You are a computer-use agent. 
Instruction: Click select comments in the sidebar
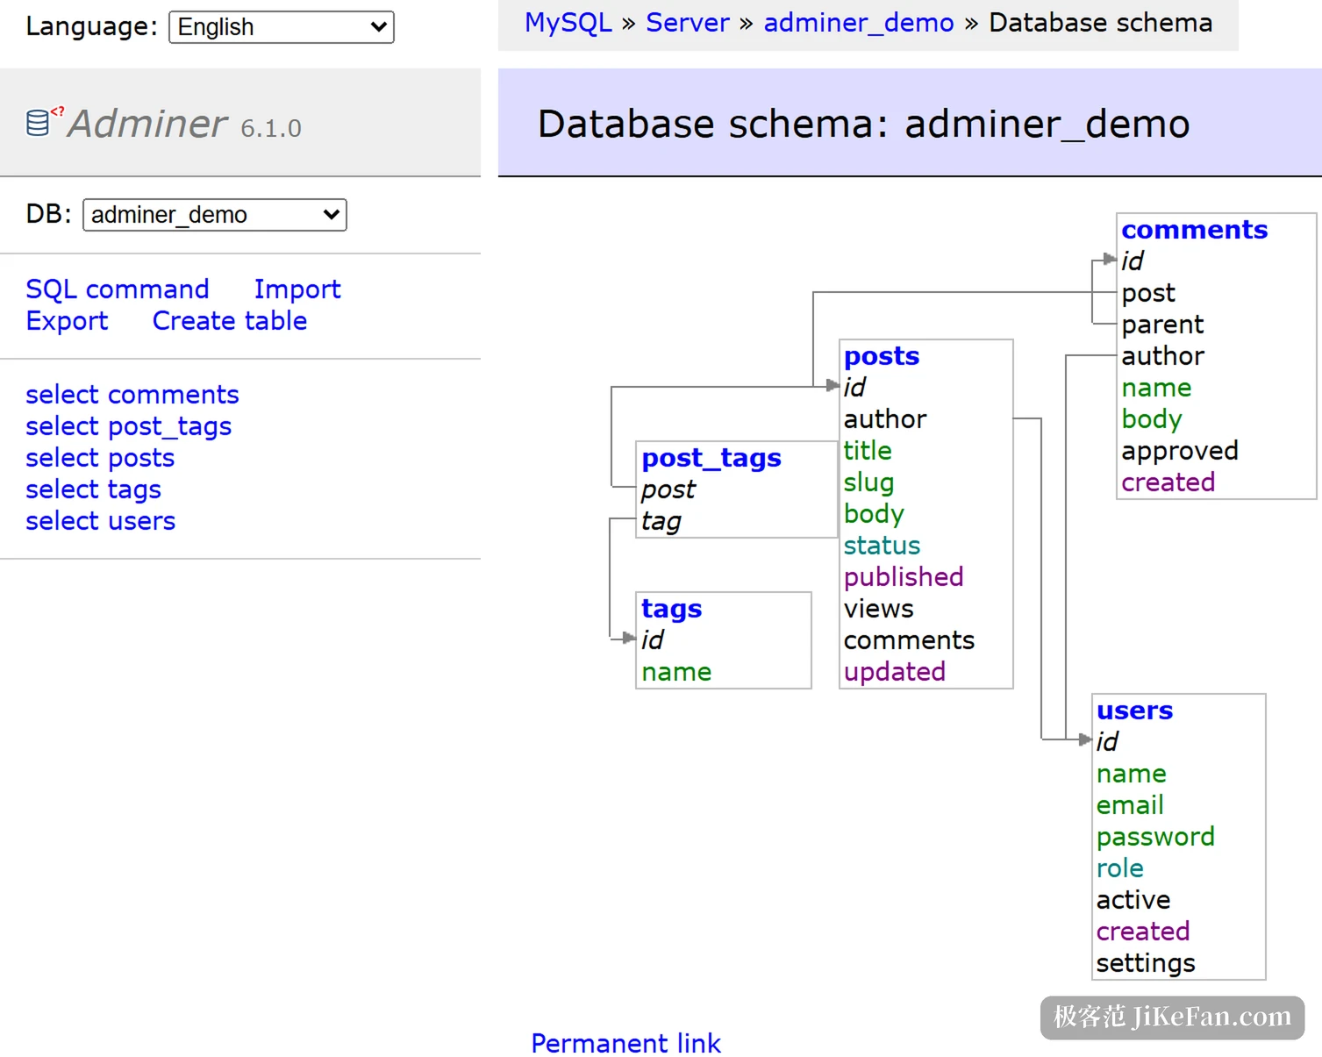click(132, 395)
